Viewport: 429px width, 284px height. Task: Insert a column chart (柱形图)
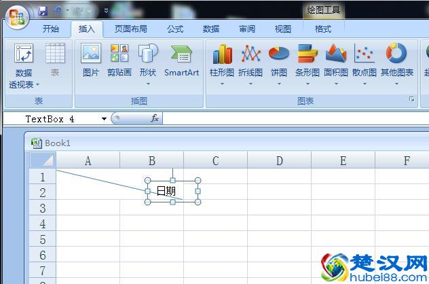coord(222,65)
